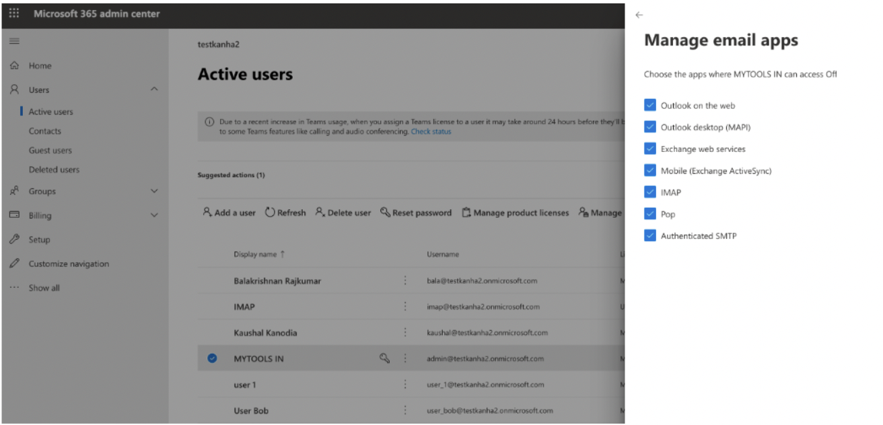Click user_1@testkanha2.onmicrosoft.com username
This screenshot has height=425, width=883.
pos(486,385)
